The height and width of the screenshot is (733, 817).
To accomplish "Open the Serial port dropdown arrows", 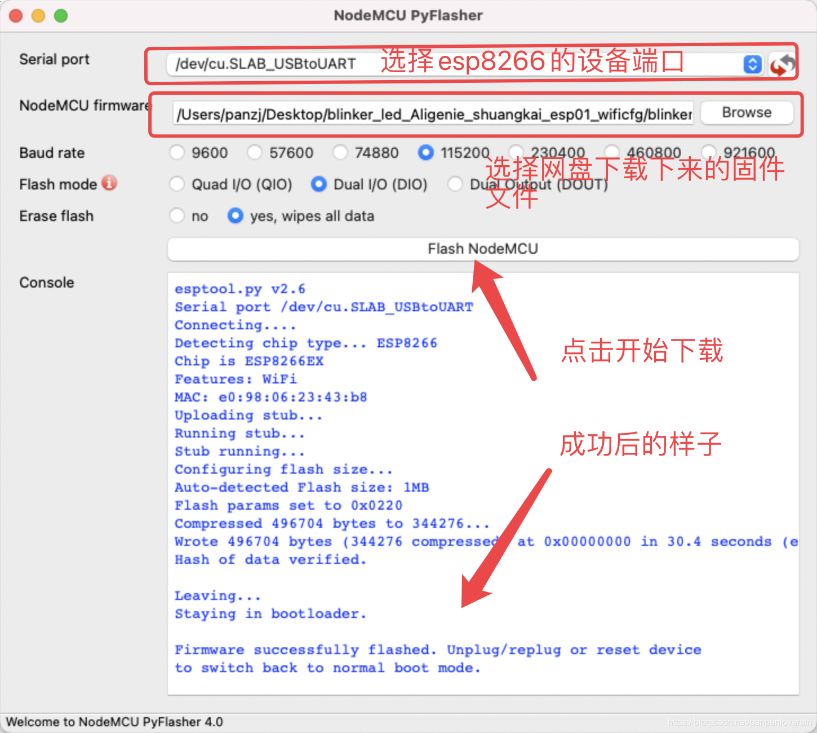I will coord(752,64).
